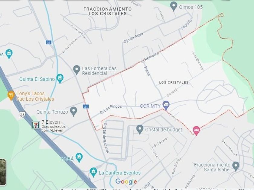Click the Tony's Tacos restaurant icon

pos(11,95)
